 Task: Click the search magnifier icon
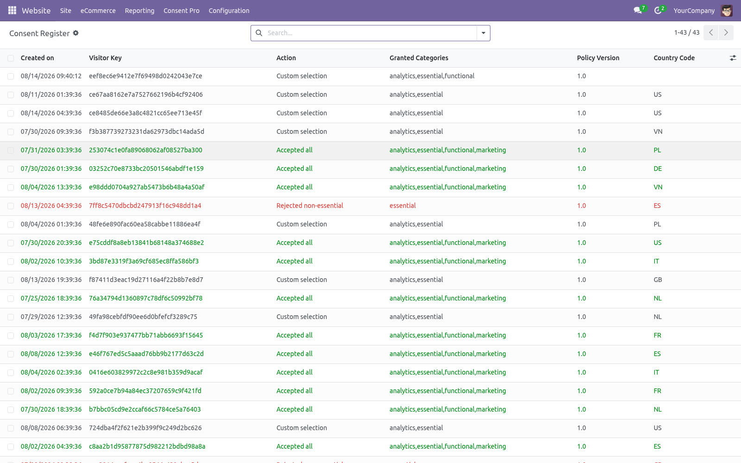coord(259,33)
